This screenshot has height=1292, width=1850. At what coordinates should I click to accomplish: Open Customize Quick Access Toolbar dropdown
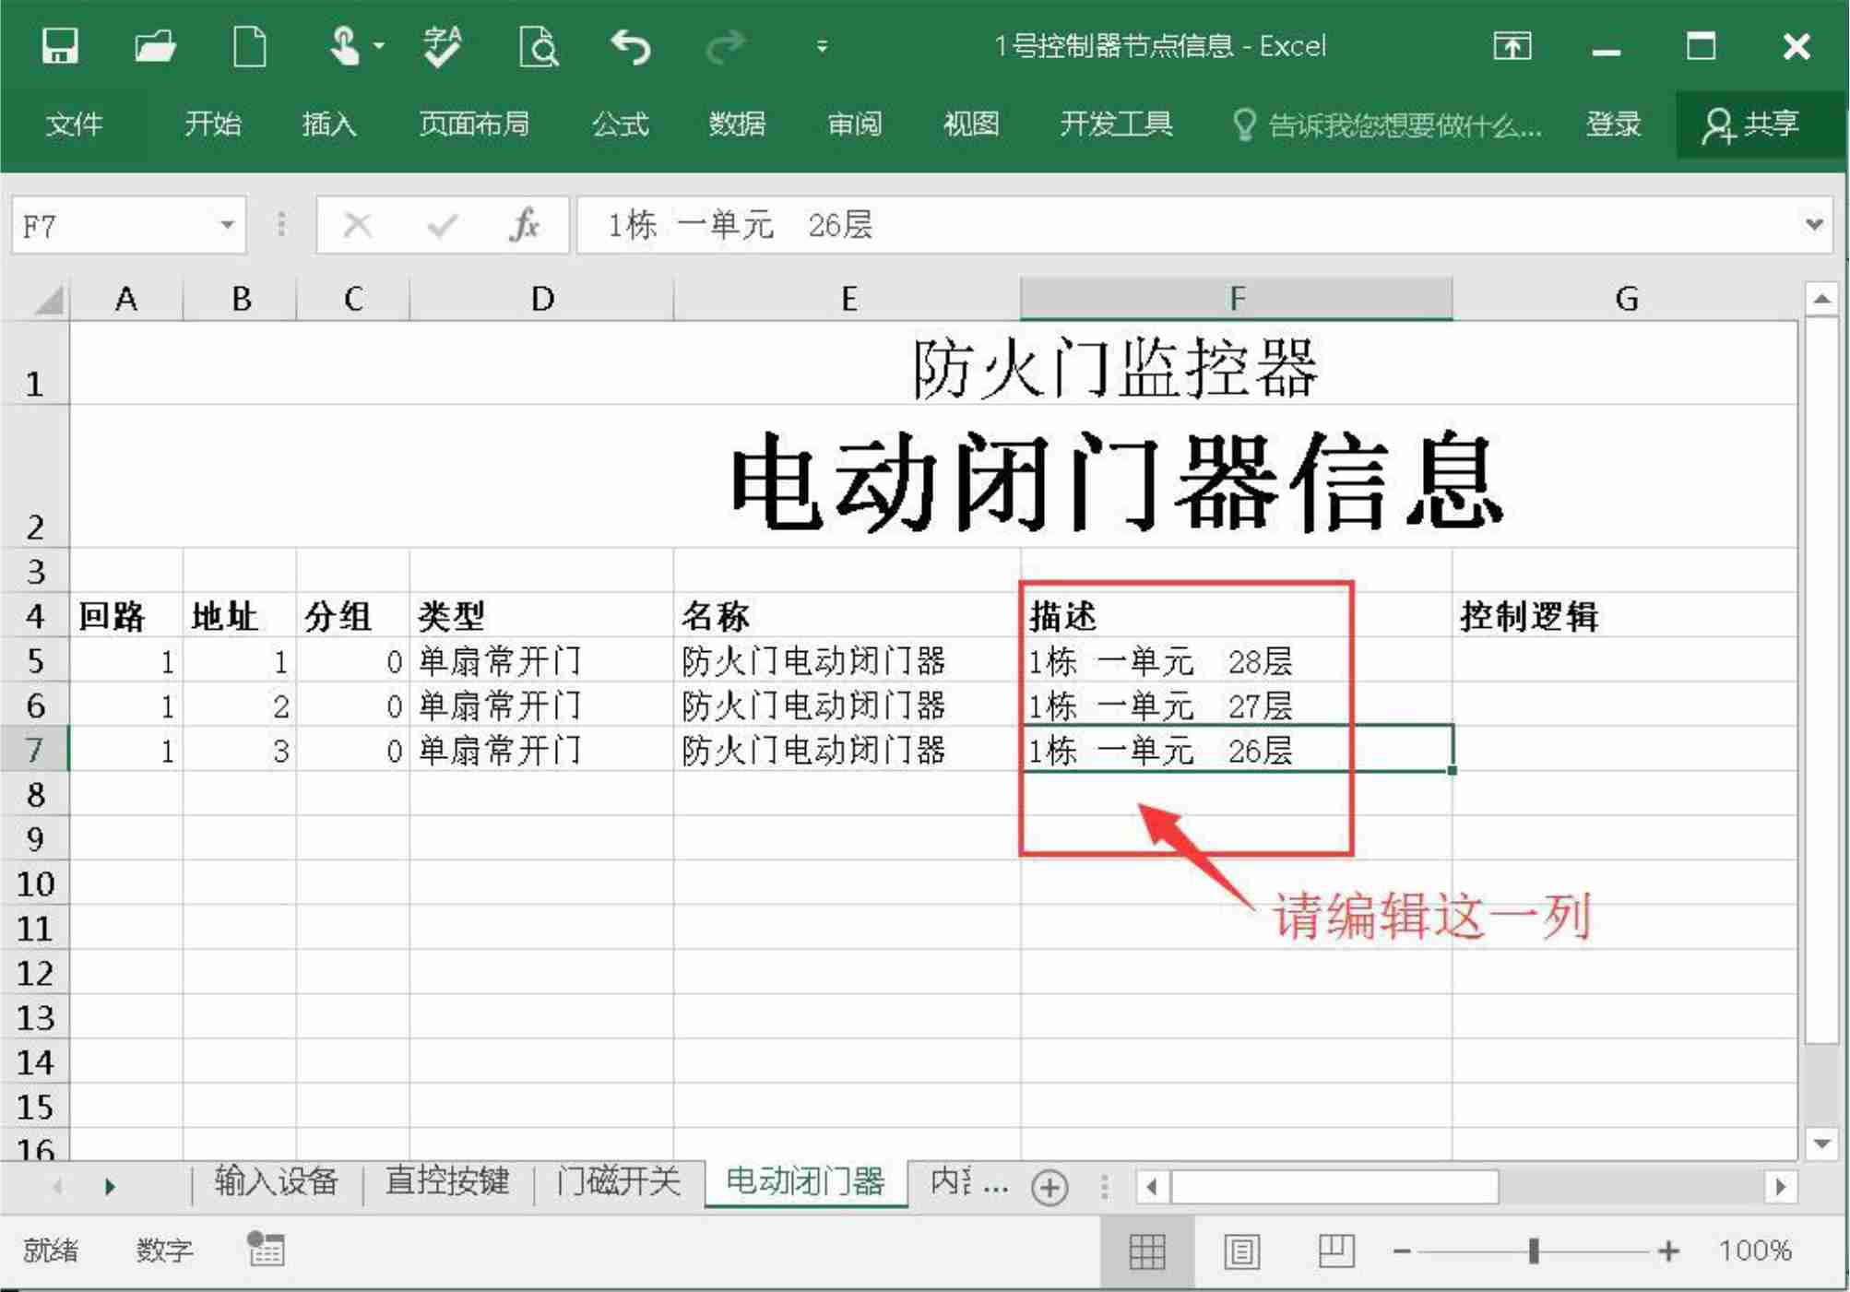pos(822,46)
